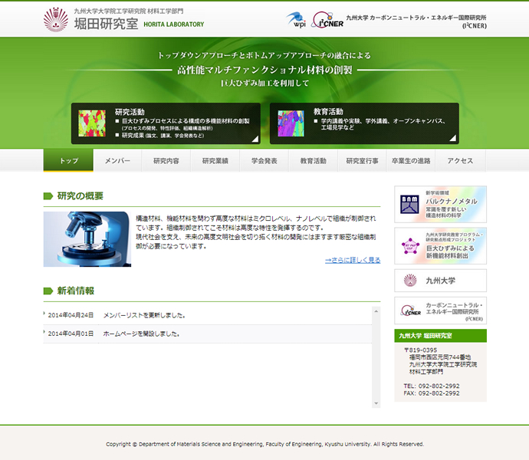The height and width of the screenshot is (460, 529).
Task: Click the 高性能マルチファンクショナル材料の創製 banner title
Action: click(264, 71)
